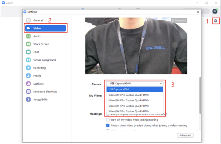
Task: Open the General settings tab
Action: [46, 20]
